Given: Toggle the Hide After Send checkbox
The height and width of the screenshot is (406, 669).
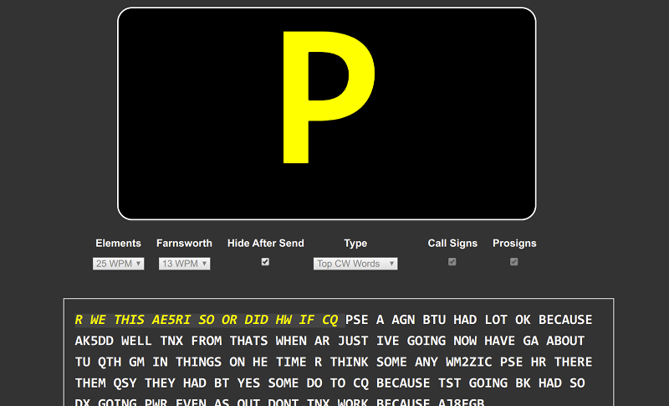Looking at the screenshot, I should [265, 262].
